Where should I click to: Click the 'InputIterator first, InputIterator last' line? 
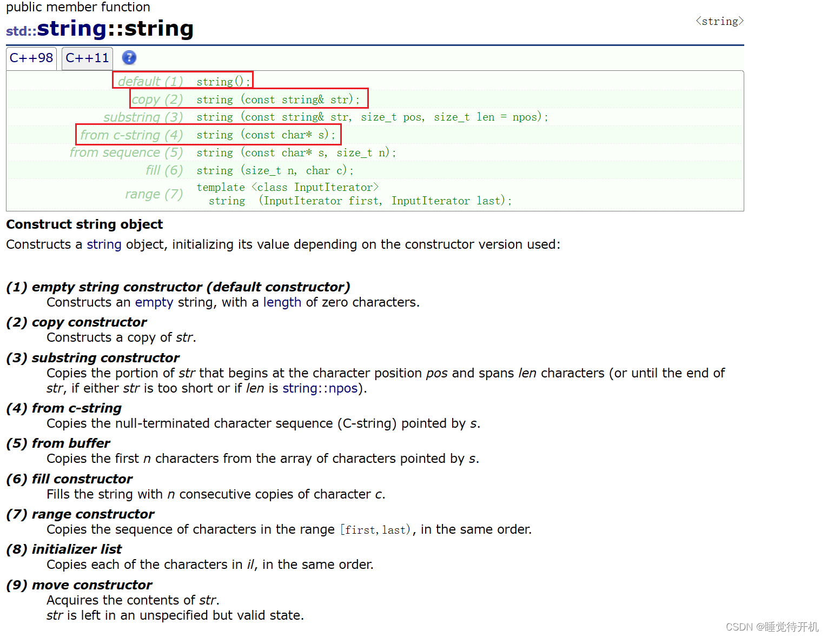(360, 201)
